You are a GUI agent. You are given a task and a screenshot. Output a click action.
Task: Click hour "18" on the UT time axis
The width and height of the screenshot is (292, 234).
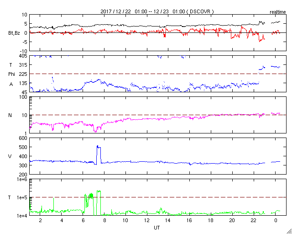(x=211, y=220)
